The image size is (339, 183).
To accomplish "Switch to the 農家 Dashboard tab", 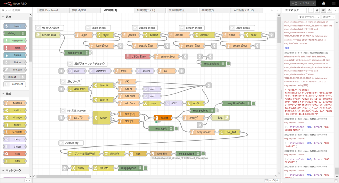I will click(x=51, y=10).
